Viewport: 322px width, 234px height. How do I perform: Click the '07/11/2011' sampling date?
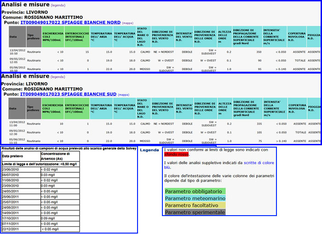click(11, 224)
